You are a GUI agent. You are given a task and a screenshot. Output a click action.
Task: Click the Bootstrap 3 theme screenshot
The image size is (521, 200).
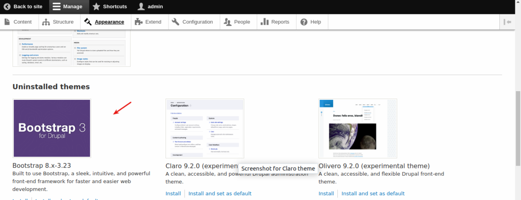(52, 128)
